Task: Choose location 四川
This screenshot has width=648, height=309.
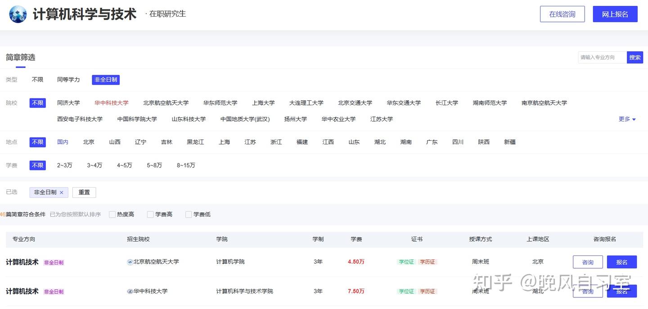Action: coord(458,142)
